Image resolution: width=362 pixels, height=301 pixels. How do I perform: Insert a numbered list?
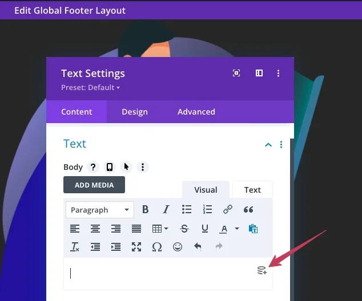(x=207, y=209)
